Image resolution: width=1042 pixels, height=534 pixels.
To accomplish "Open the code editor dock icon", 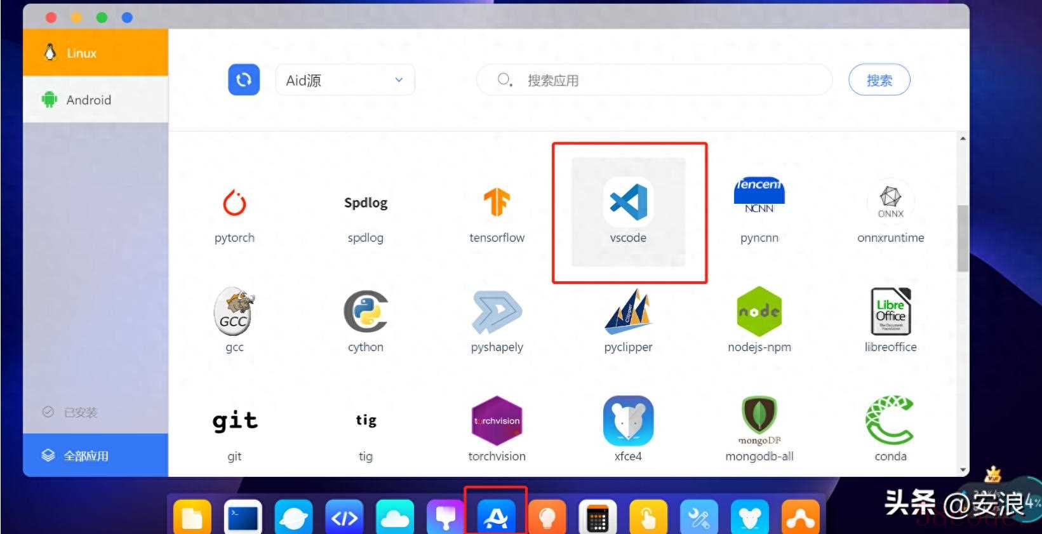I will (x=344, y=517).
